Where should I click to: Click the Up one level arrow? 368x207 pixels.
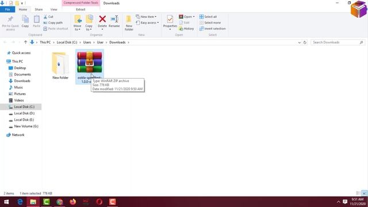25,42
